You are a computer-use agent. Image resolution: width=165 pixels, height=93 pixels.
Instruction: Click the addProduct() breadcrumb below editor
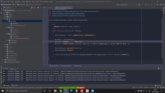point(77,66)
